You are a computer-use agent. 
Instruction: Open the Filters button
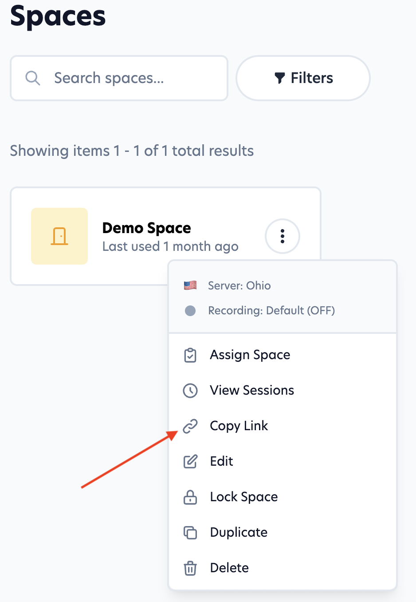303,78
